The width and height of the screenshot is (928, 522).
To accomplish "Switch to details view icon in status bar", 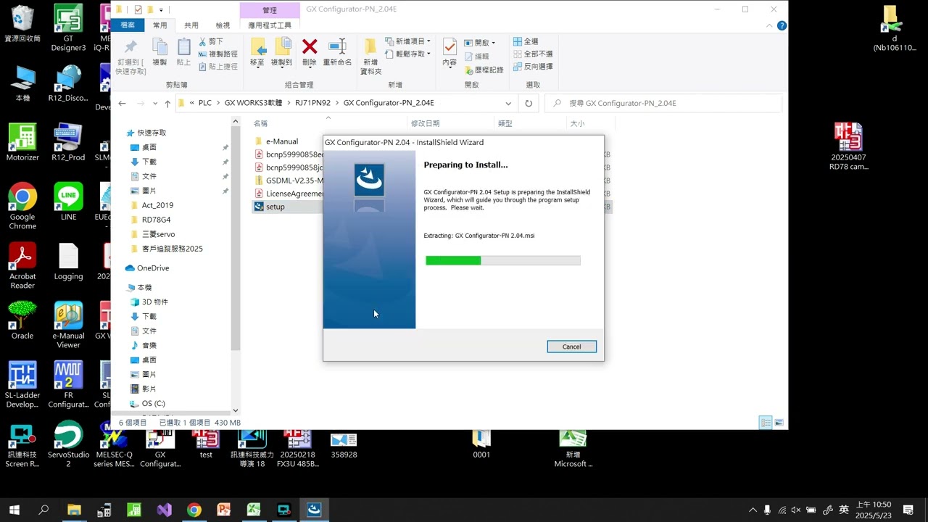I will (x=766, y=422).
